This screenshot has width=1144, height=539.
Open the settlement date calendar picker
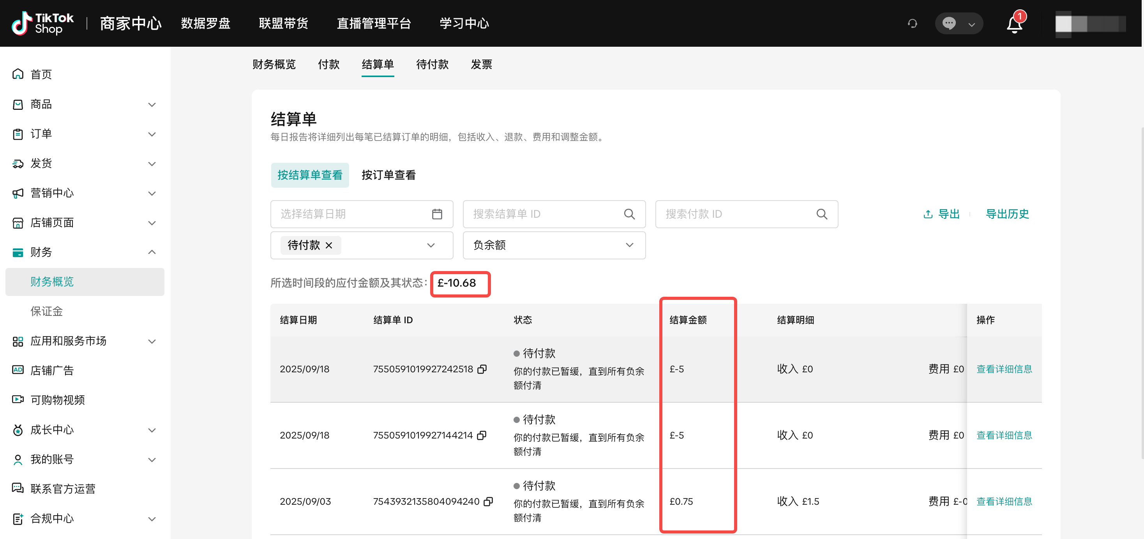point(436,214)
